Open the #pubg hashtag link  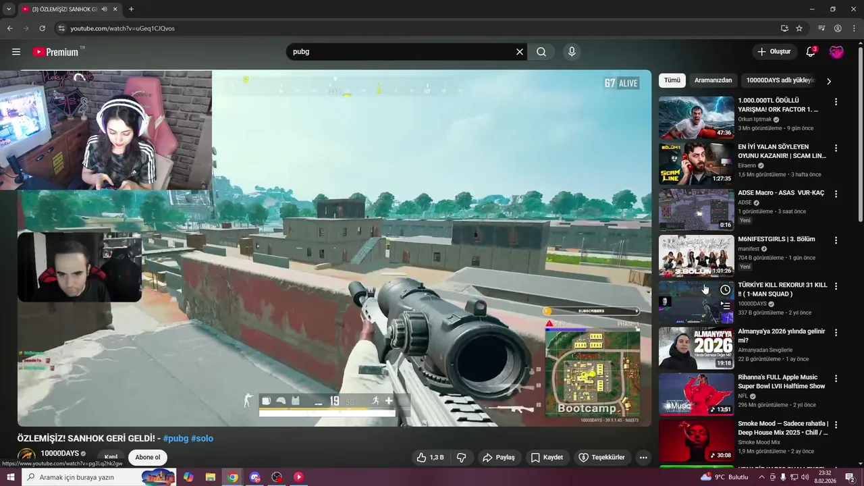point(175,438)
